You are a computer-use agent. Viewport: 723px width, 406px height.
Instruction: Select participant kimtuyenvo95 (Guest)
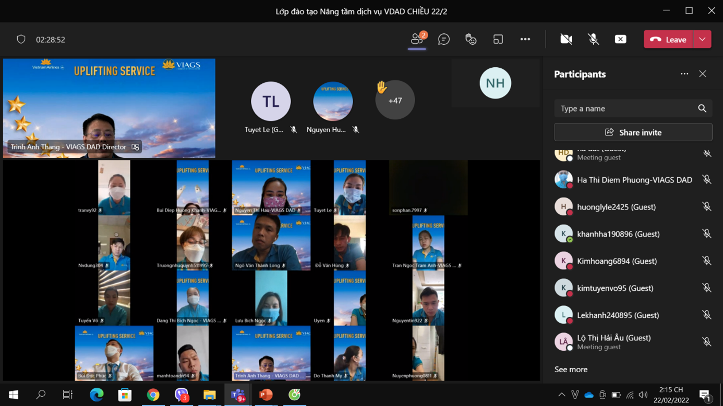coord(633,288)
